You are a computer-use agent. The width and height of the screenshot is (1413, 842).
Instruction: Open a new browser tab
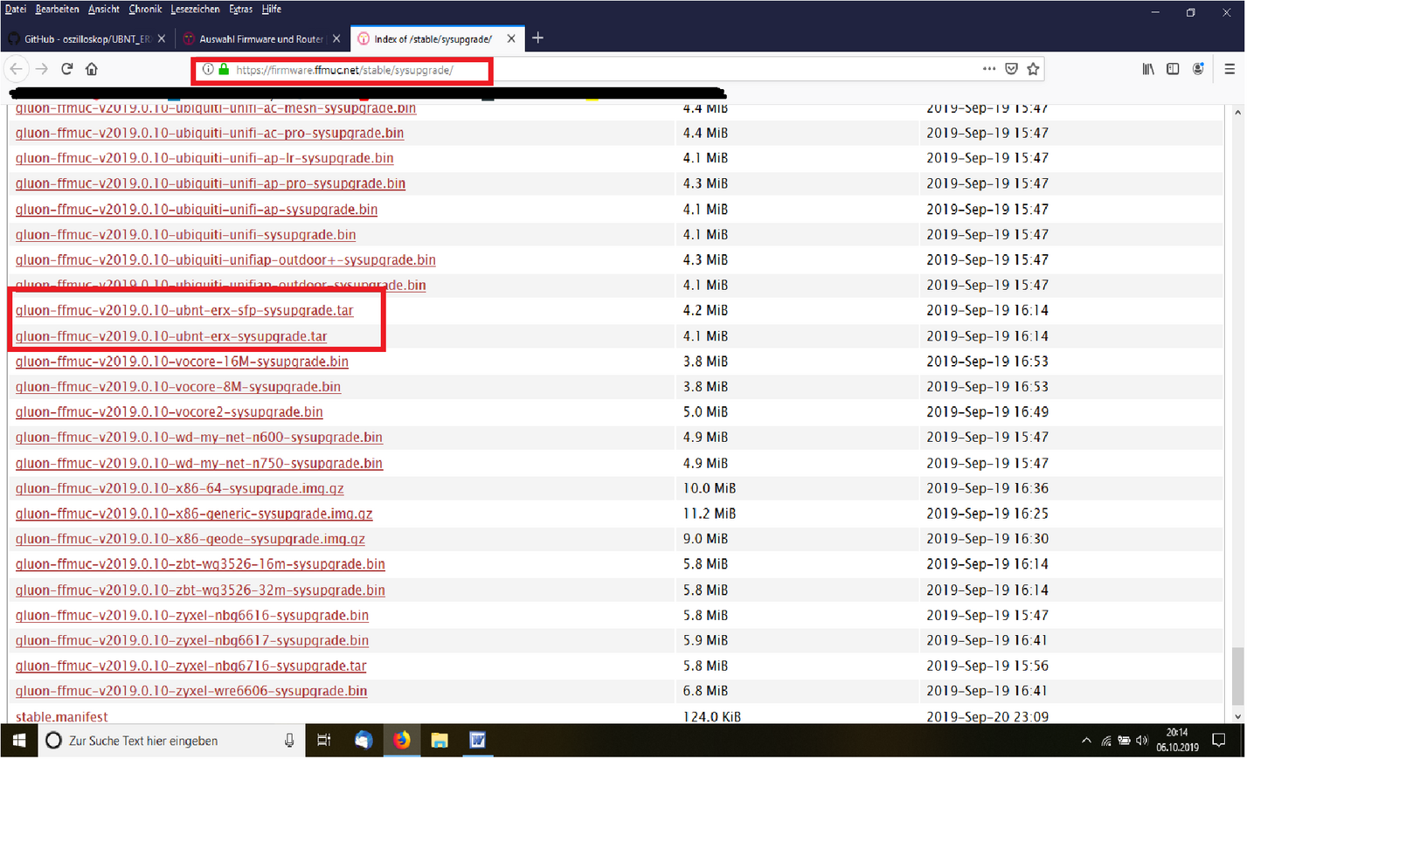[537, 38]
